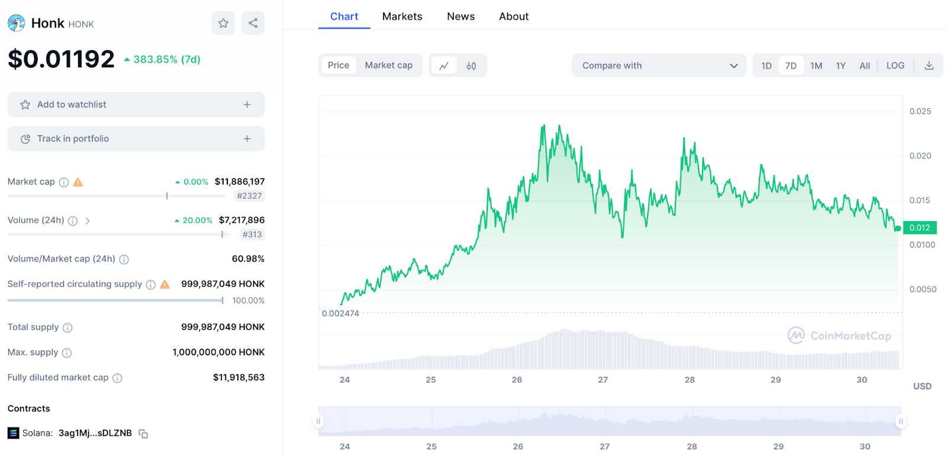Click the 1,000,000,000 HONK max supply value
This screenshot has width=947, height=457.
point(218,352)
